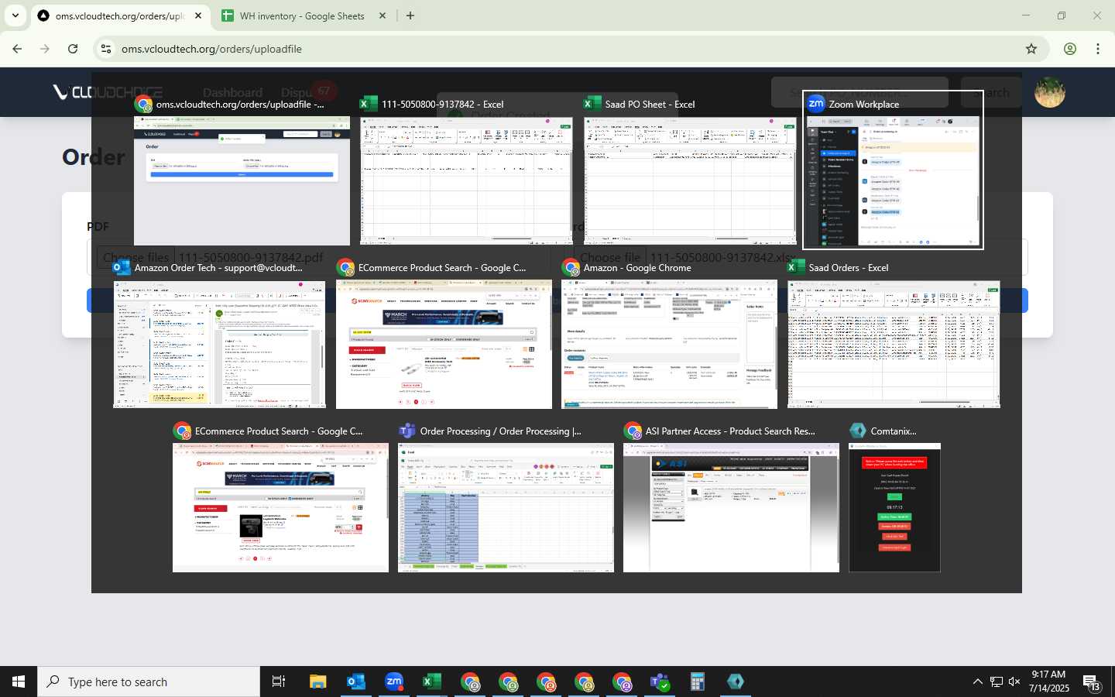Select the oms.vcloudtech.org Chrome tab
Screen dimensions: 1115x697
(x=120, y=15)
